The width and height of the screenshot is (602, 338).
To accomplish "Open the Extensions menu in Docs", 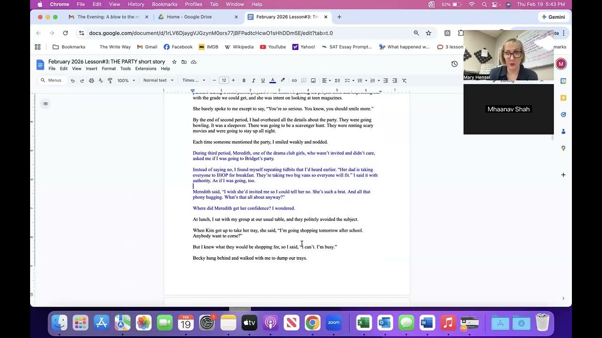I will [x=146, y=69].
